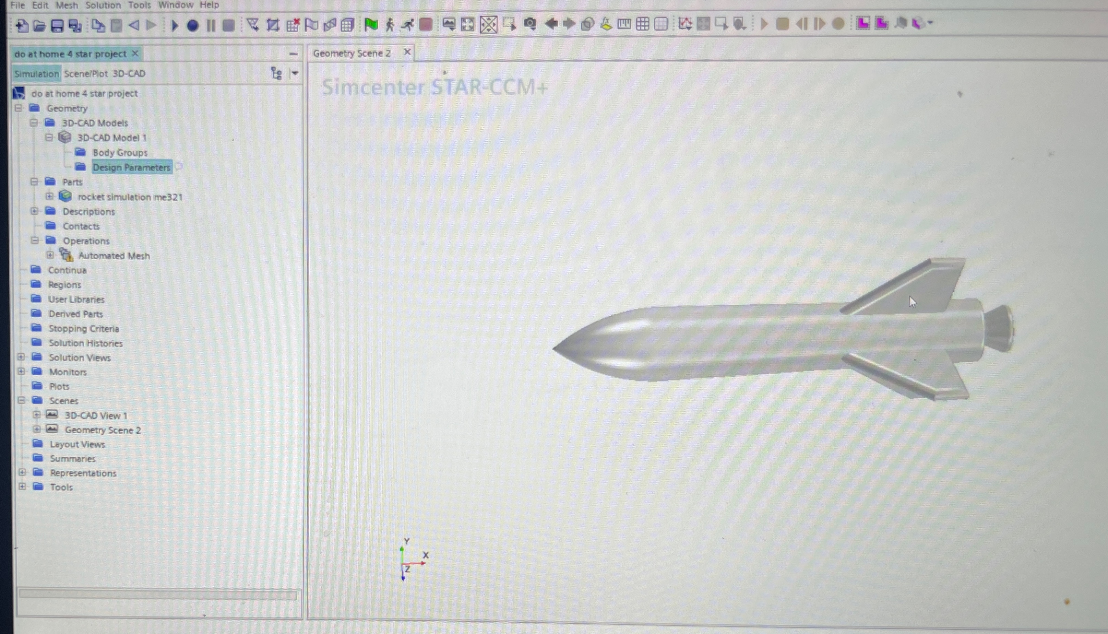The width and height of the screenshot is (1108, 634).
Task: Expand the Automated Mesh operation node
Action: coord(50,256)
